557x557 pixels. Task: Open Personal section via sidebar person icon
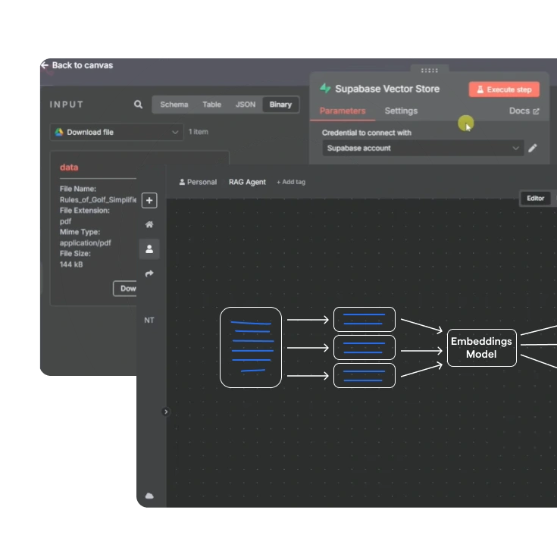(x=149, y=249)
